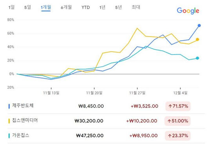The image size is (211, 147).
Task: Switch to the 5일 range tab
Action: coord(27,7)
